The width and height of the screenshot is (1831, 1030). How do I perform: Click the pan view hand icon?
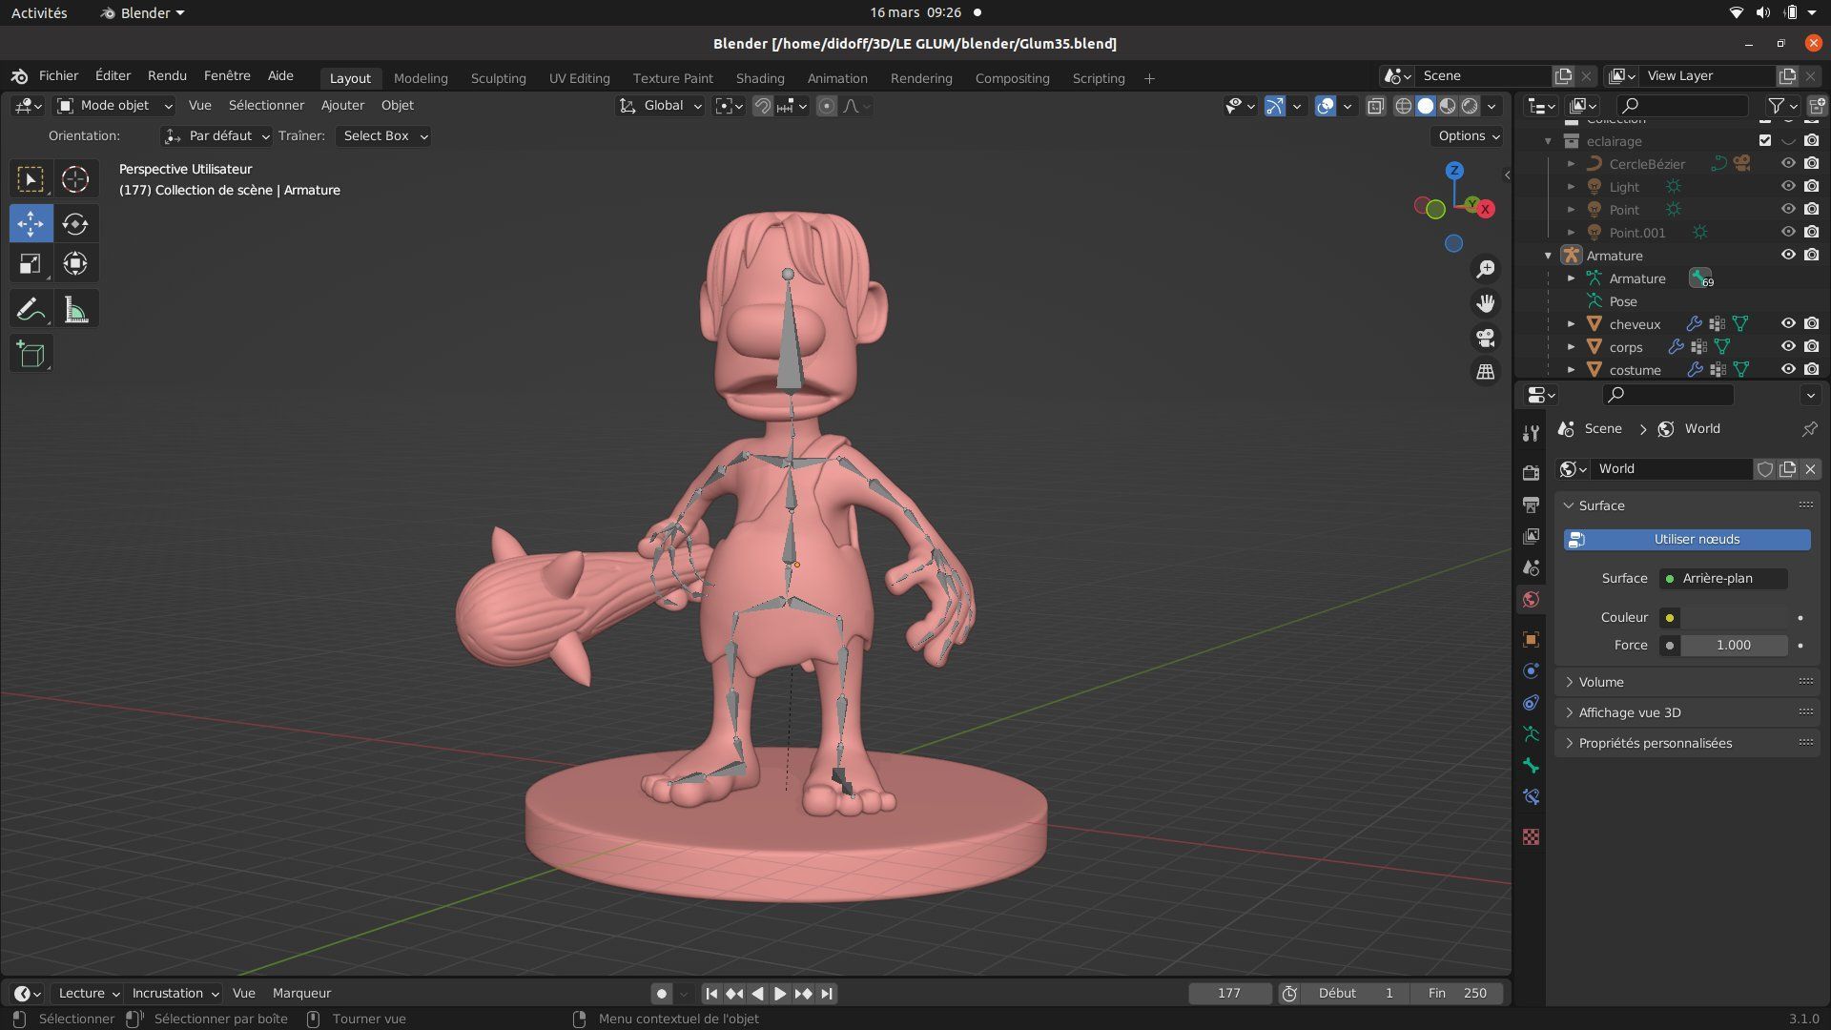(1485, 304)
